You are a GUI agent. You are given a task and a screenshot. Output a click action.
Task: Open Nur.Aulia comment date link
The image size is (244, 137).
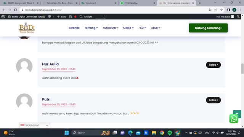point(59,69)
